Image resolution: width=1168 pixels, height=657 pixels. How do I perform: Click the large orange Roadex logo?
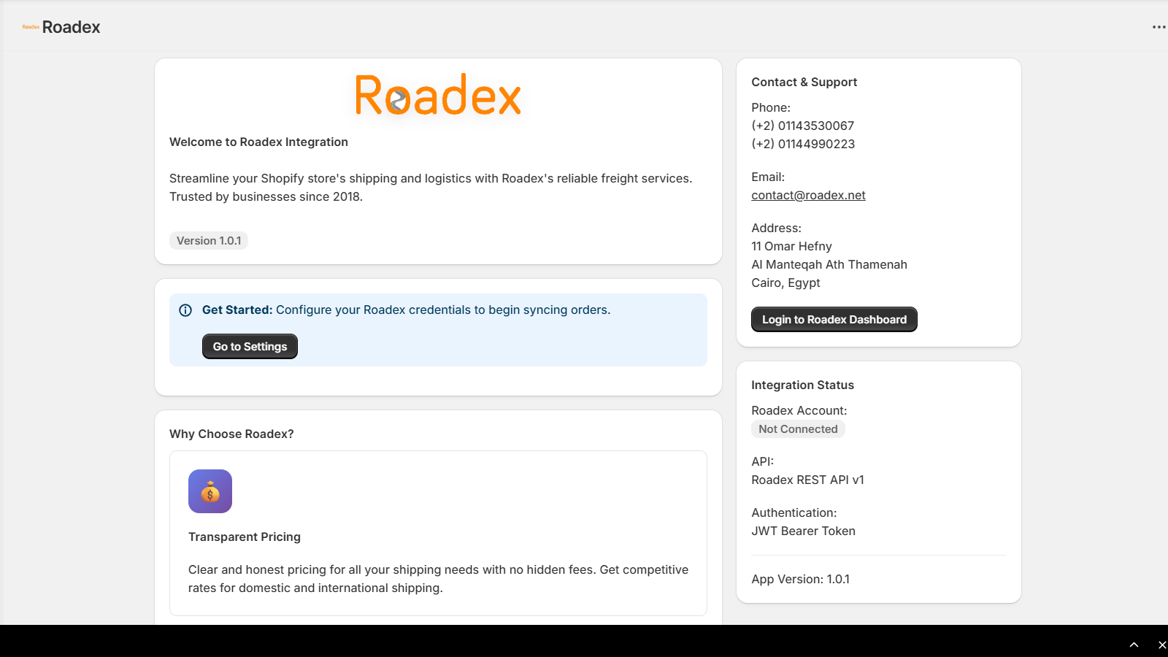(438, 96)
